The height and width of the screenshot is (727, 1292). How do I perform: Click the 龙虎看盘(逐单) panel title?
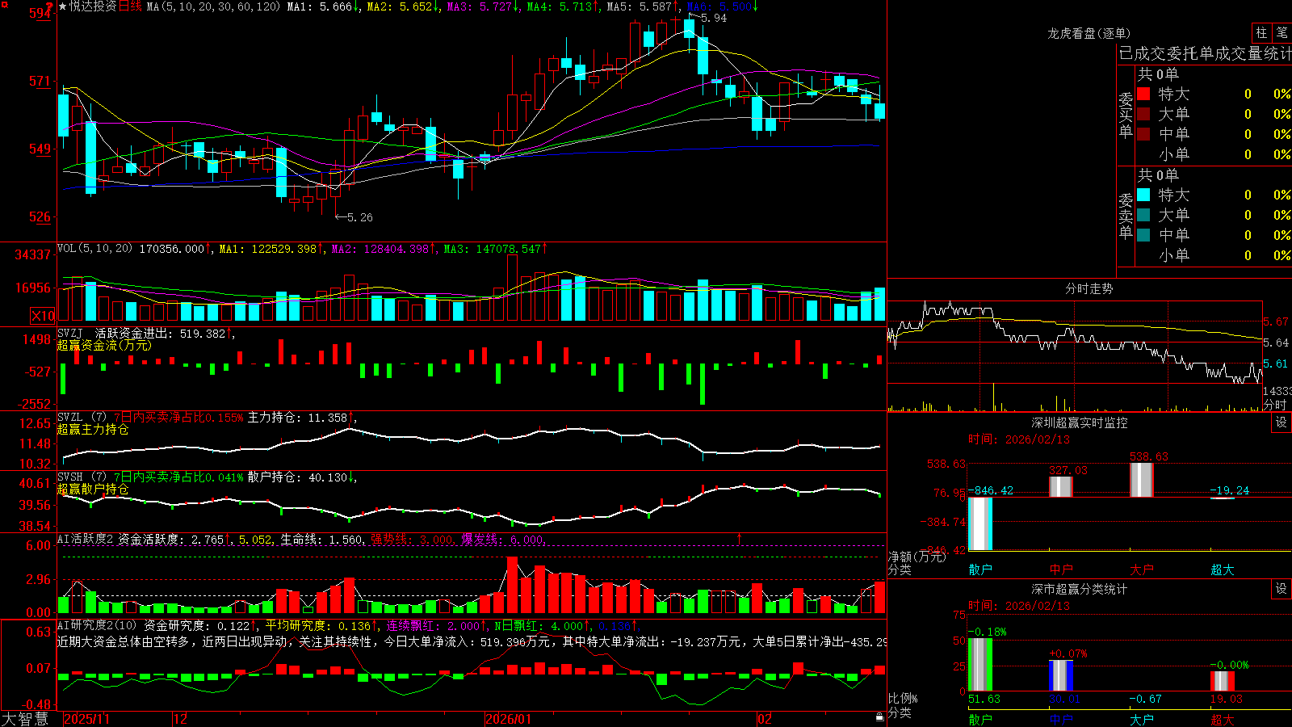(x=1089, y=33)
